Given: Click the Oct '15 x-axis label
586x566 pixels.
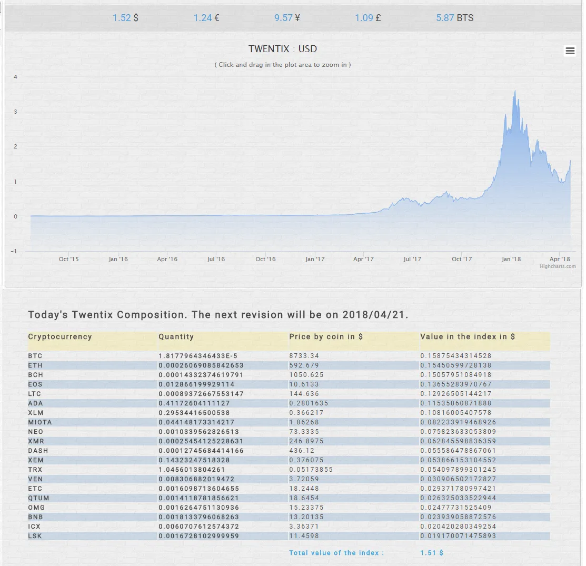Looking at the screenshot, I should pos(69,259).
